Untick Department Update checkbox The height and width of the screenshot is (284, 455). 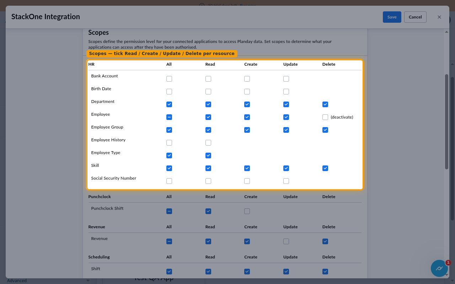(286, 104)
